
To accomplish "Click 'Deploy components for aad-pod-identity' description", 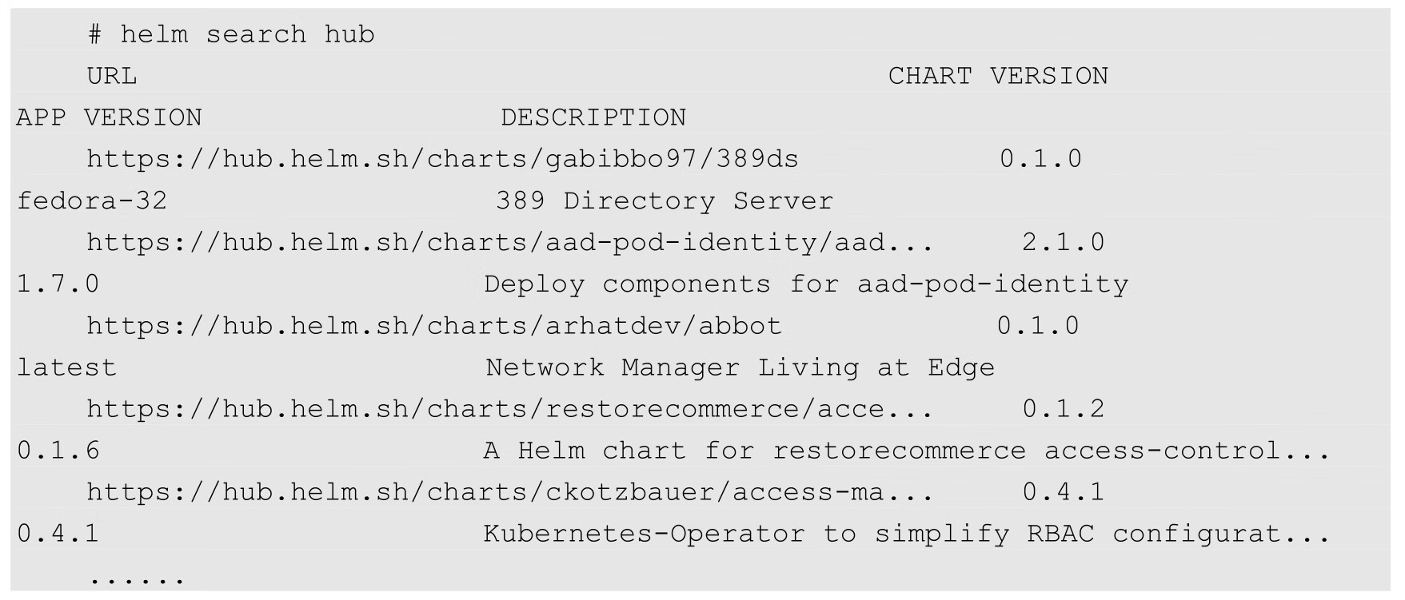I will coord(806,284).
